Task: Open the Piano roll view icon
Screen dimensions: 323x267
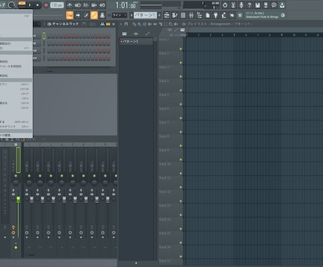Action: 175,15
